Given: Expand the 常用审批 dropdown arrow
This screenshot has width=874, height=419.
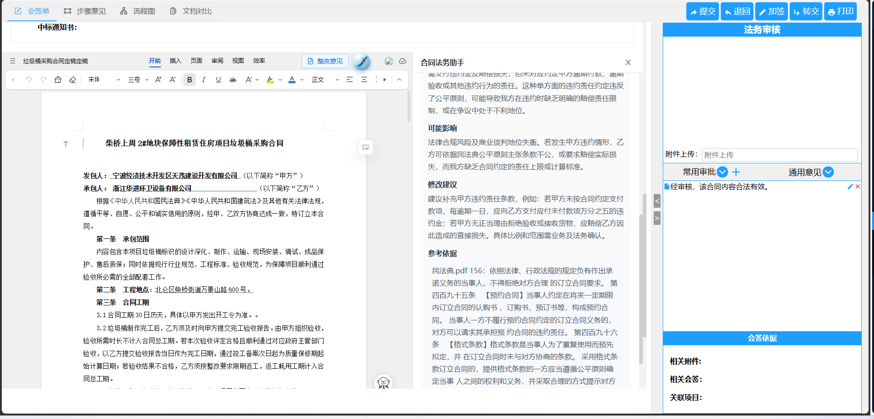Looking at the screenshot, I should pyautogui.click(x=723, y=172).
